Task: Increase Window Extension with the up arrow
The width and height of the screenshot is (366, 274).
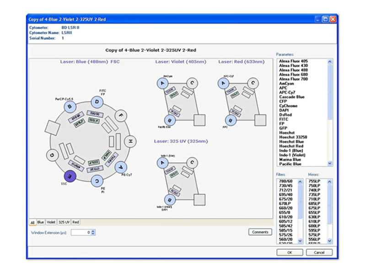Action: [x=93, y=231]
